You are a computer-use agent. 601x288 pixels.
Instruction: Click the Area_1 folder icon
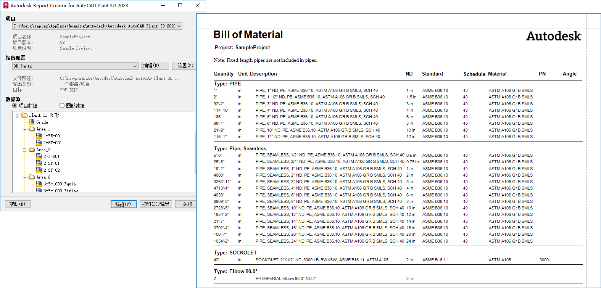click(32, 129)
